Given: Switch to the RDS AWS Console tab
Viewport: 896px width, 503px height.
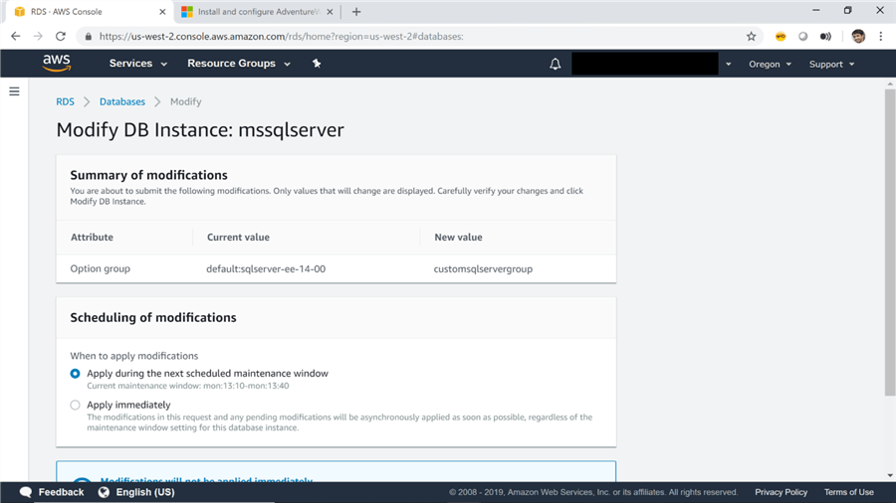Looking at the screenshot, I should (89, 11).
